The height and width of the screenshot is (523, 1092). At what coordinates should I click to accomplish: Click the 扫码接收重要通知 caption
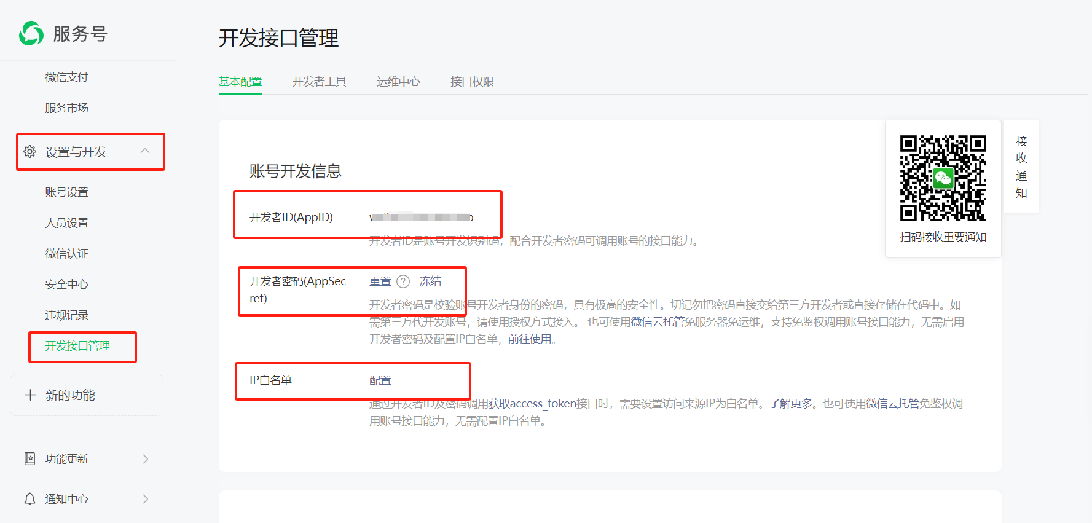943,237
